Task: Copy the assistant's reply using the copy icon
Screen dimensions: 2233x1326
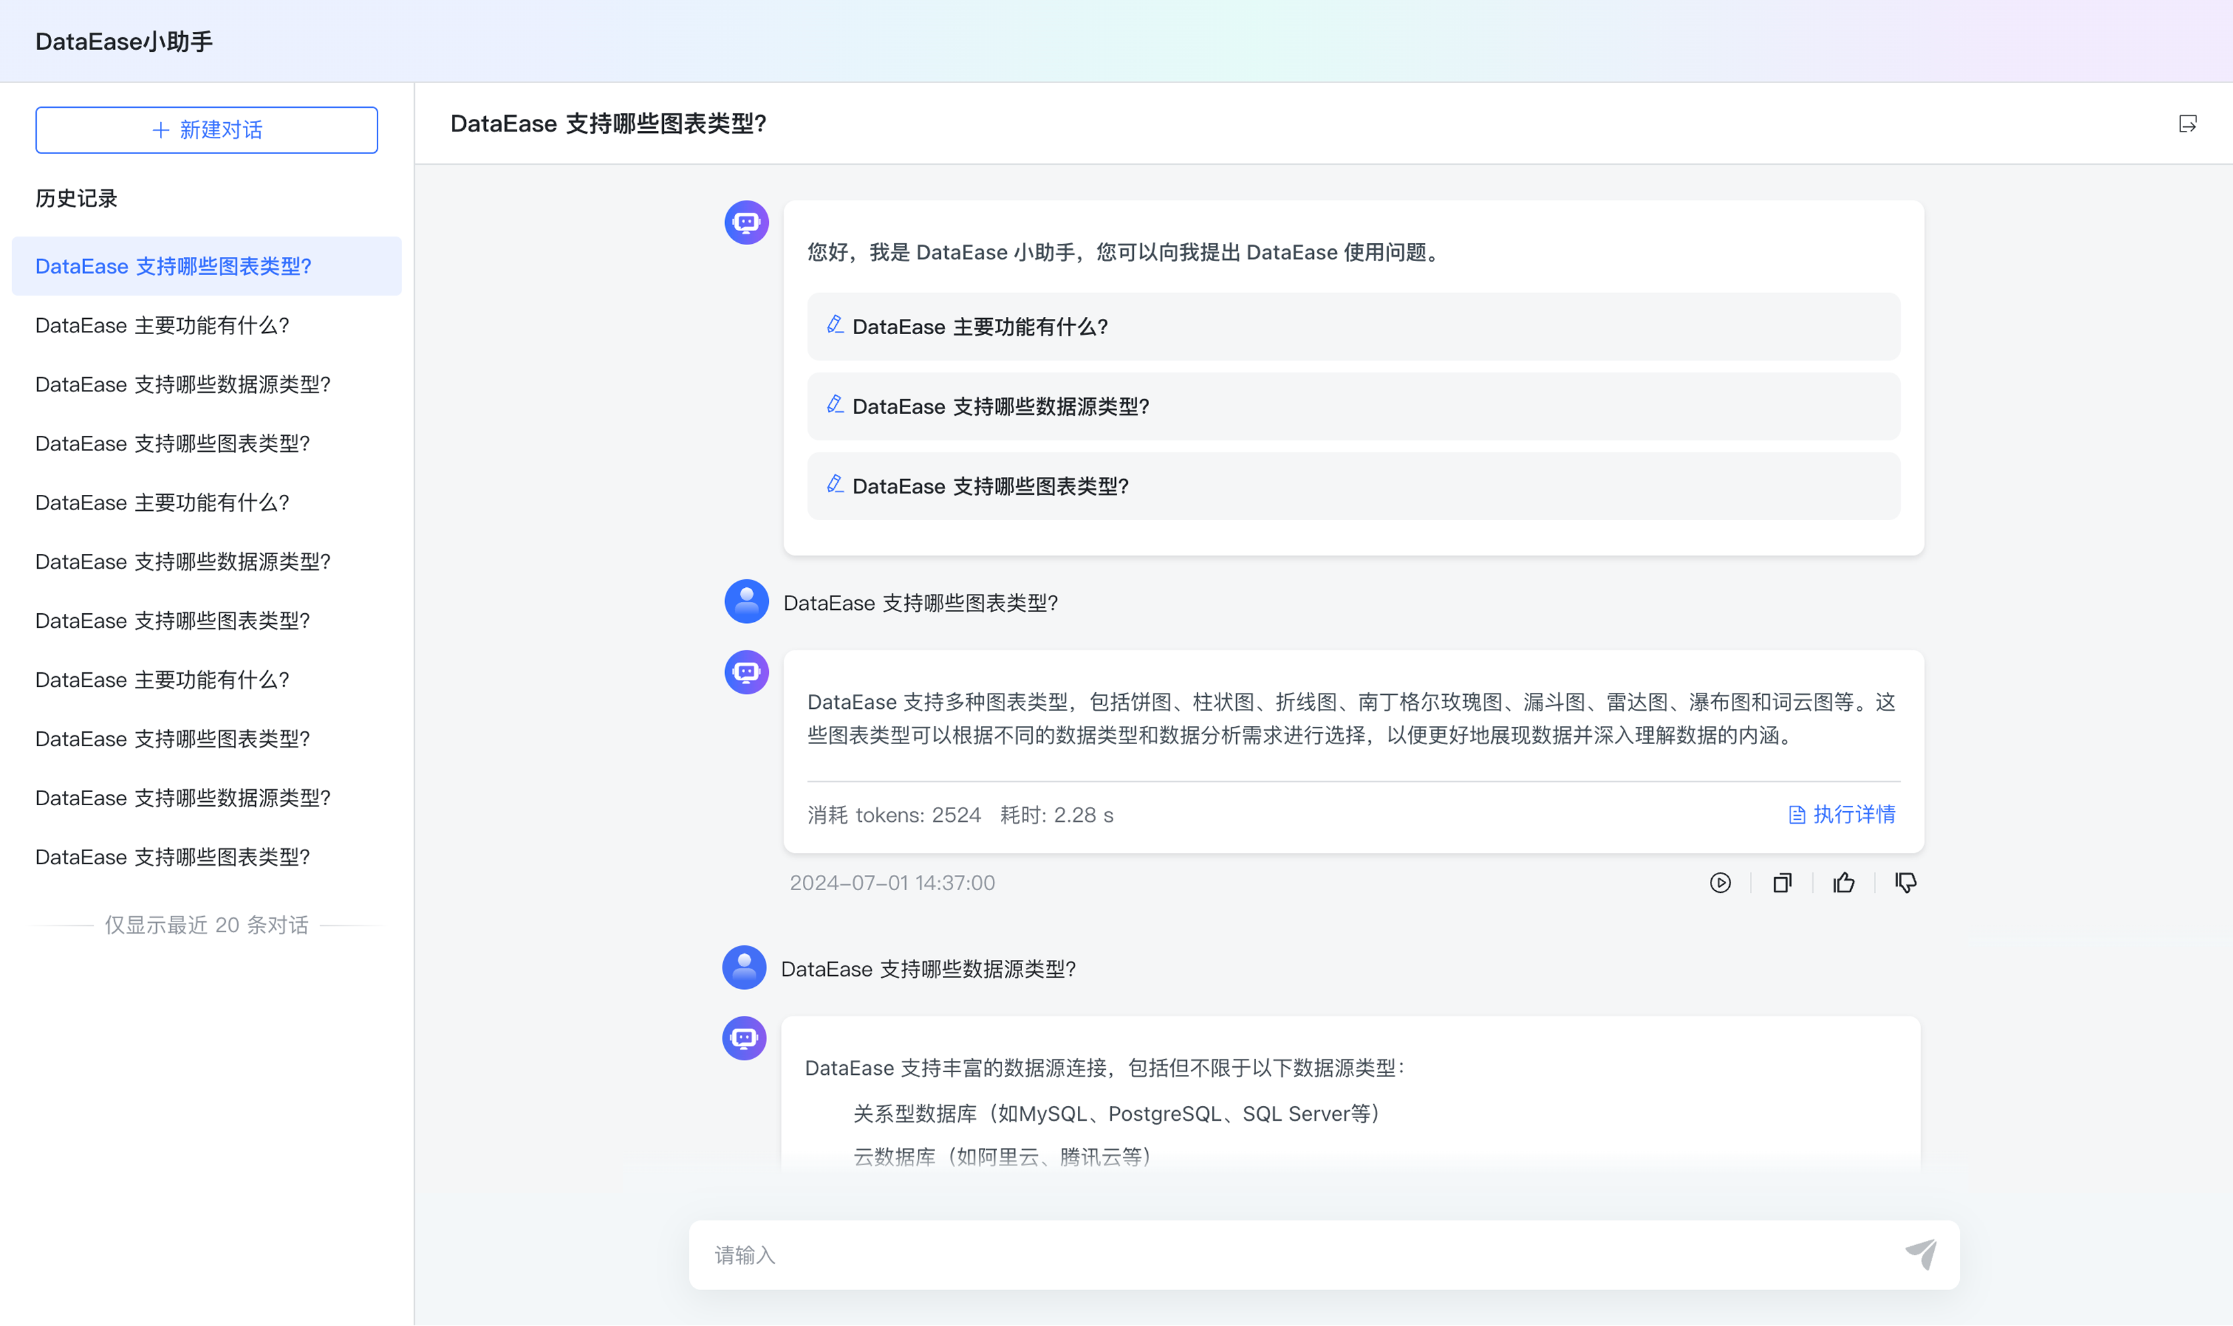Action: [x=1782, y=882]
